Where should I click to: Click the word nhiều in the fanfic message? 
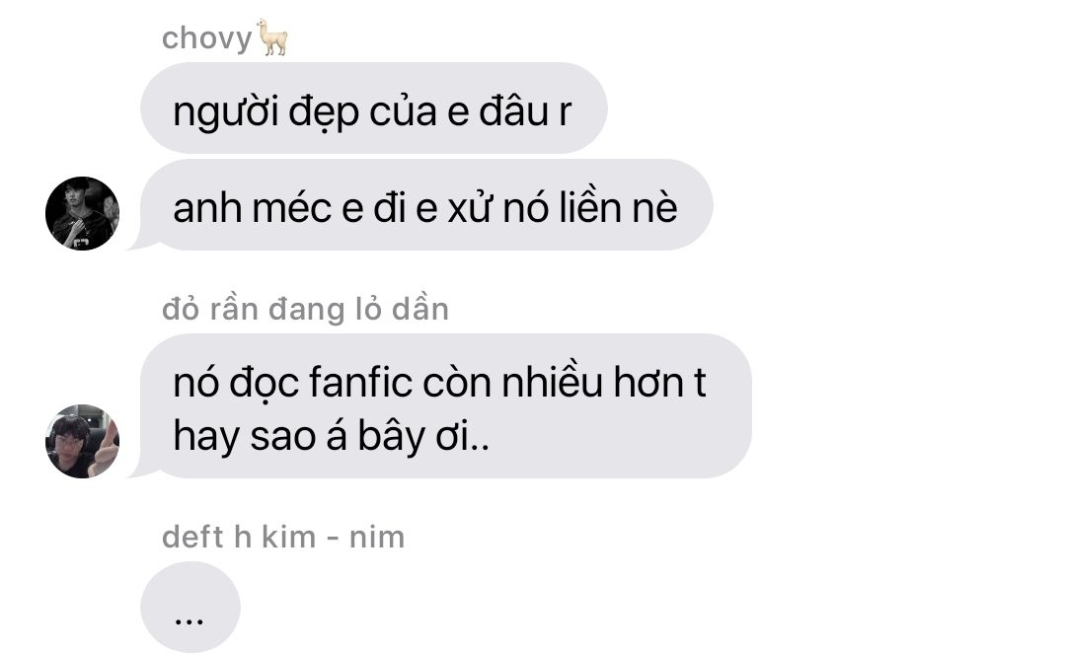tap(552, 382)
